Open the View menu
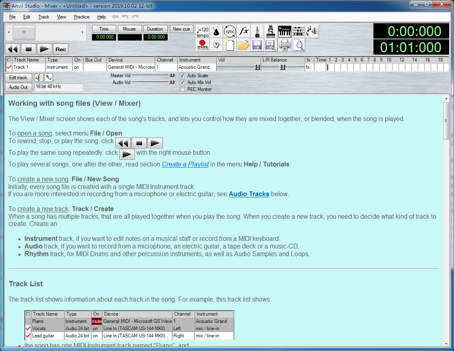454x351 pixels. coord(62,17)
